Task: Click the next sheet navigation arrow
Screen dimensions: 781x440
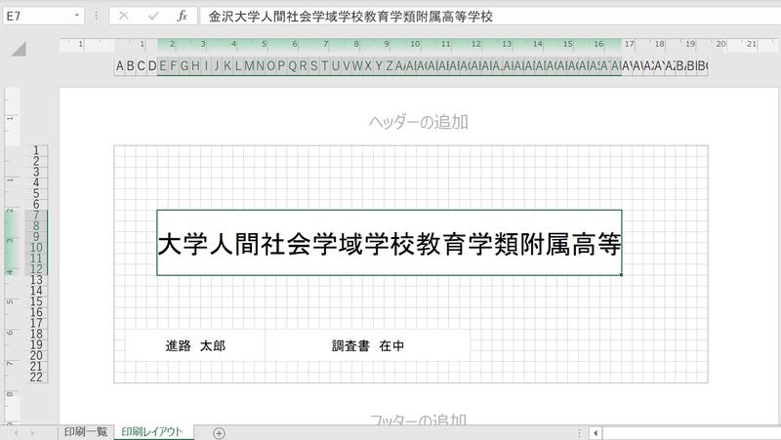Action: click(33, 433)
